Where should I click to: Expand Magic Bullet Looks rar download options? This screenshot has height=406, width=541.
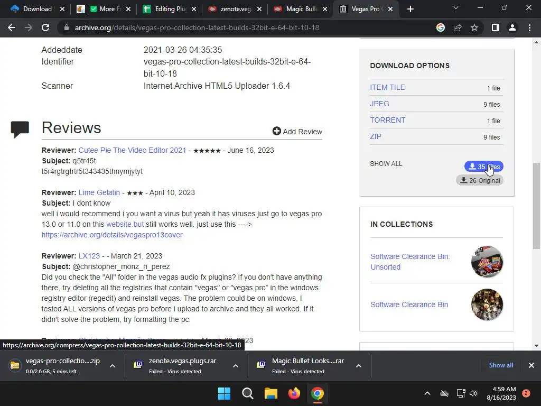tap(359, 366)
